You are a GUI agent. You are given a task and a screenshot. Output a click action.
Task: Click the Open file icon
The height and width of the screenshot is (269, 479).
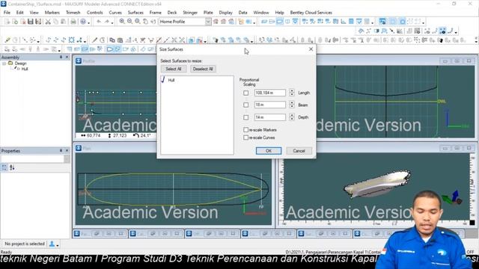coord(15,22)
